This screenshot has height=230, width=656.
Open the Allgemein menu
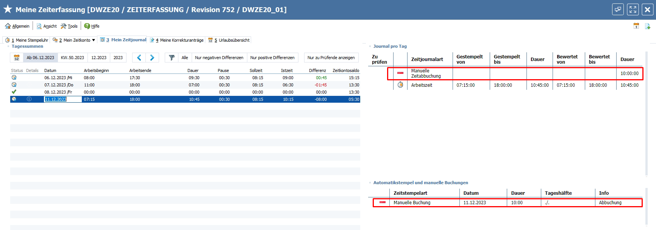pyautogui.click(x=17, y=26)
